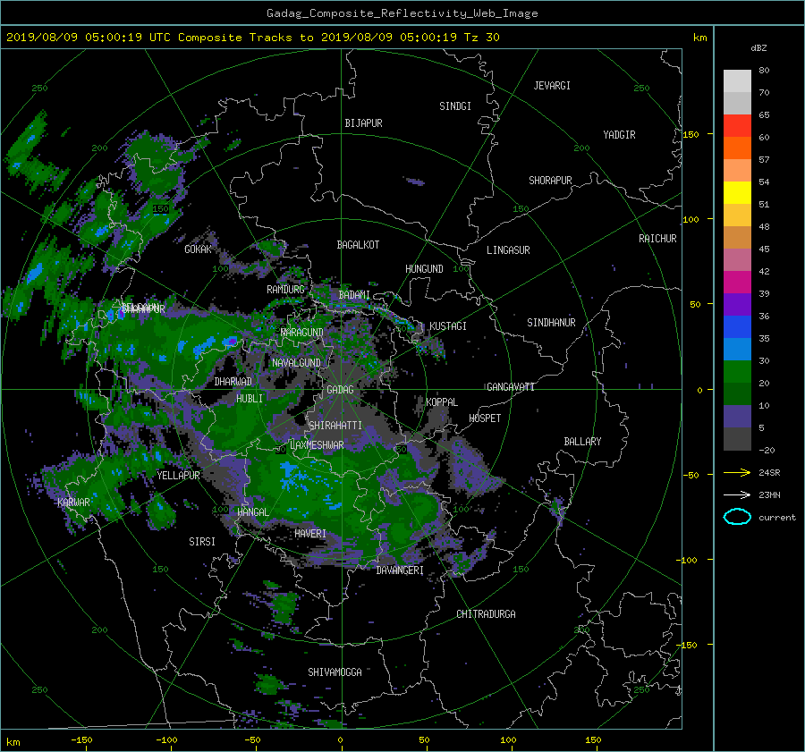
Task: Click the CHITRADURGA city label
Action: (487, 614)
